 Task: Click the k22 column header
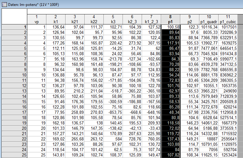pyautogui.click(x=94, y=19)
